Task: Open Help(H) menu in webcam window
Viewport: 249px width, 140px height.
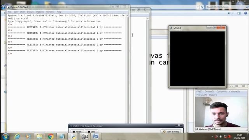Action: pyautogui.click(x=213, y=95)
